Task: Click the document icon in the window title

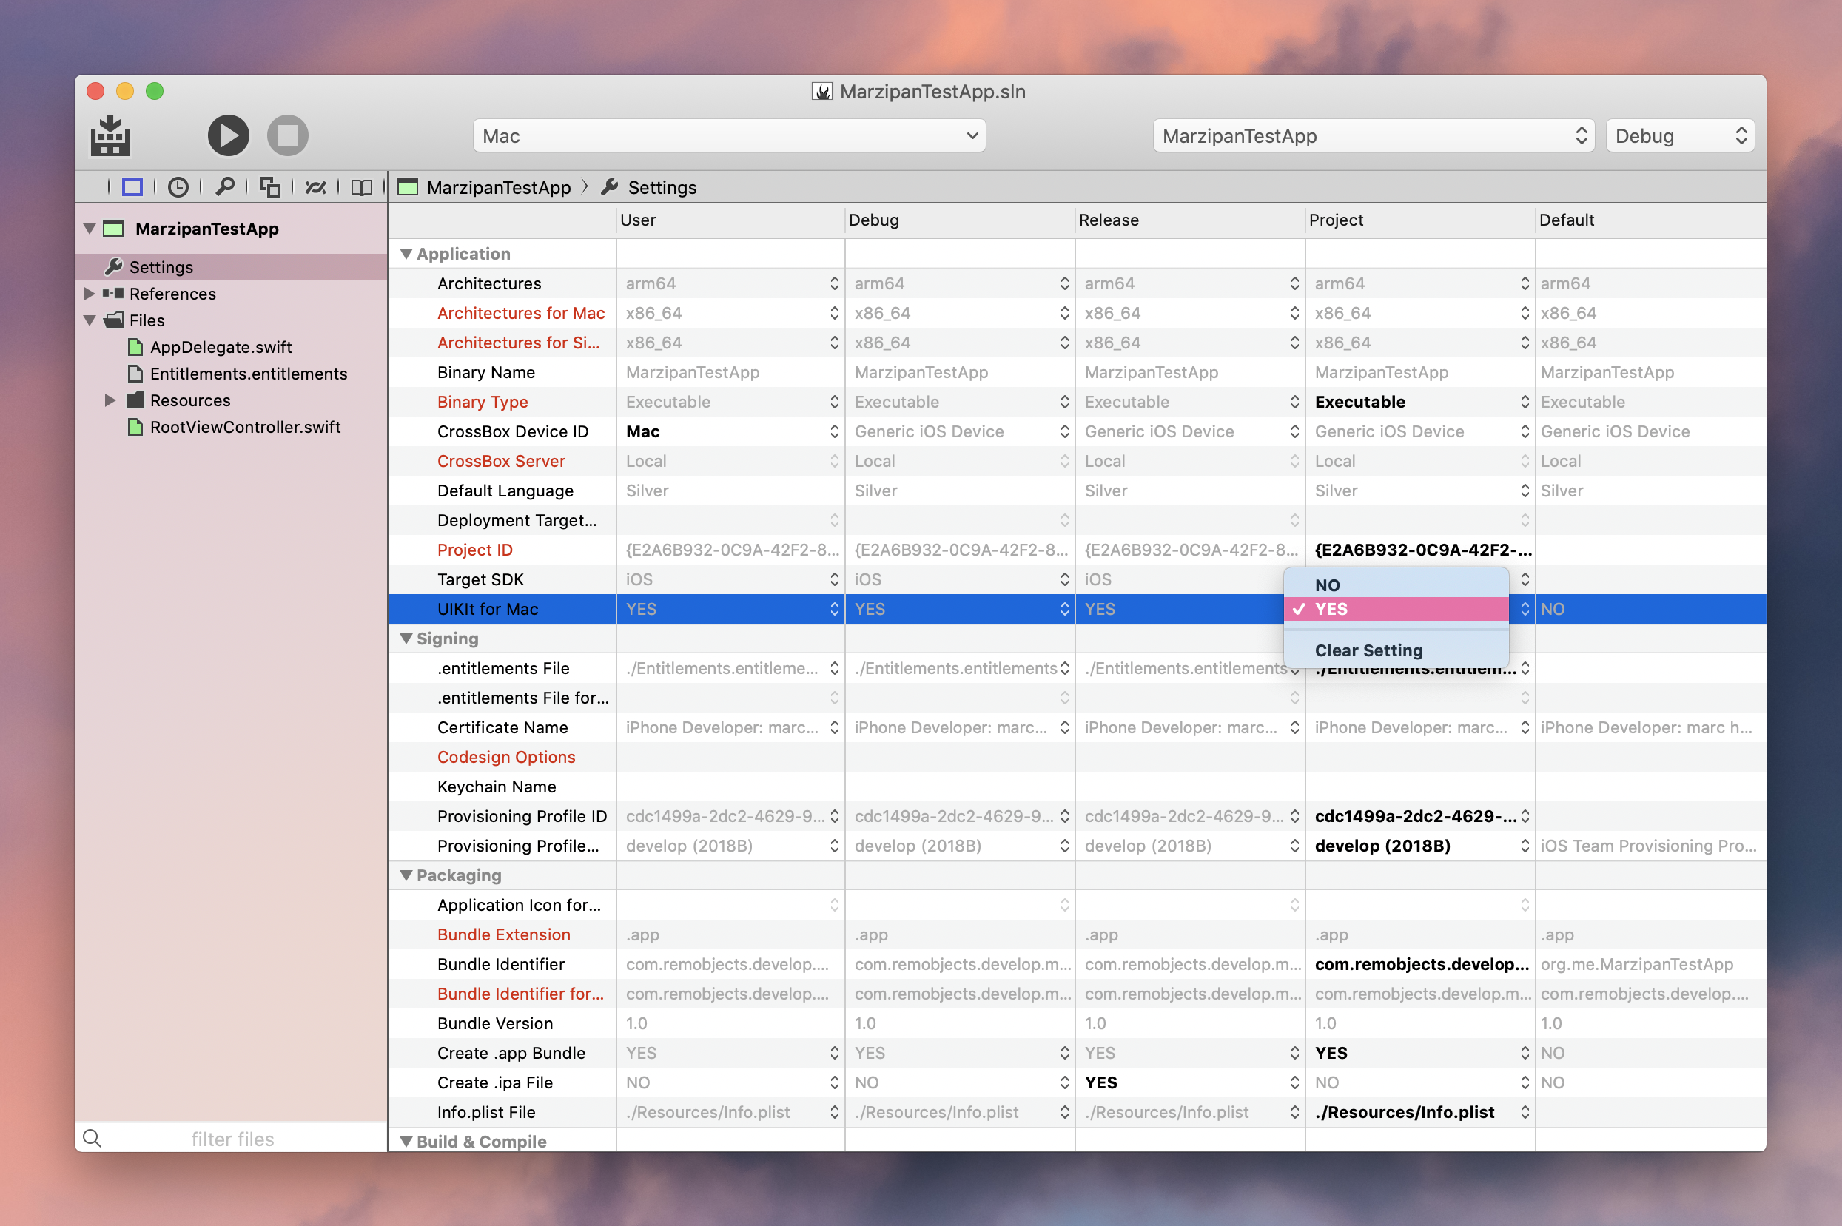Action: pyautogui.click(x=821, y=92)
